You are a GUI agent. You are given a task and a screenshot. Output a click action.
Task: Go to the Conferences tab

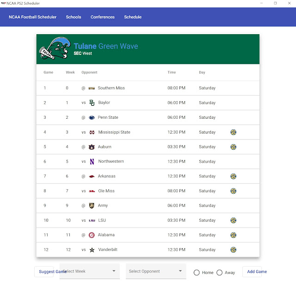103,17
